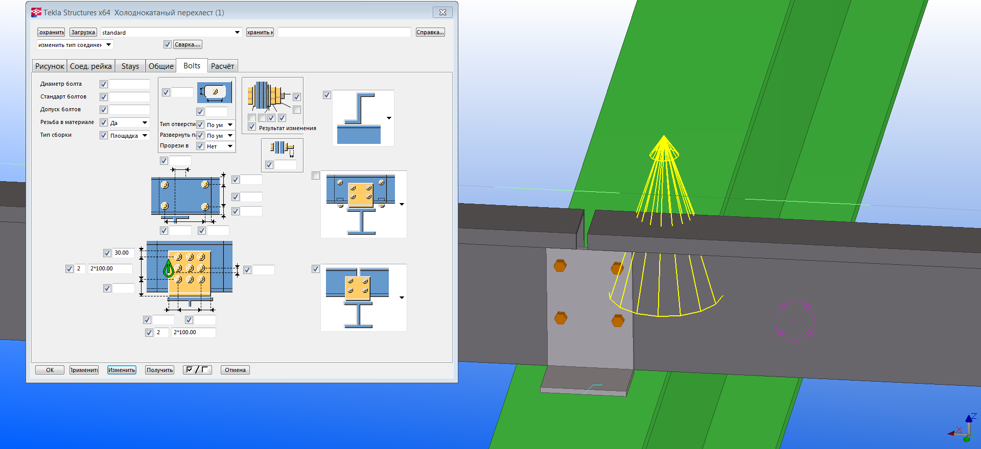Click the Изменить button
This screenshot has width=981, height=449.
pos(122,370)
